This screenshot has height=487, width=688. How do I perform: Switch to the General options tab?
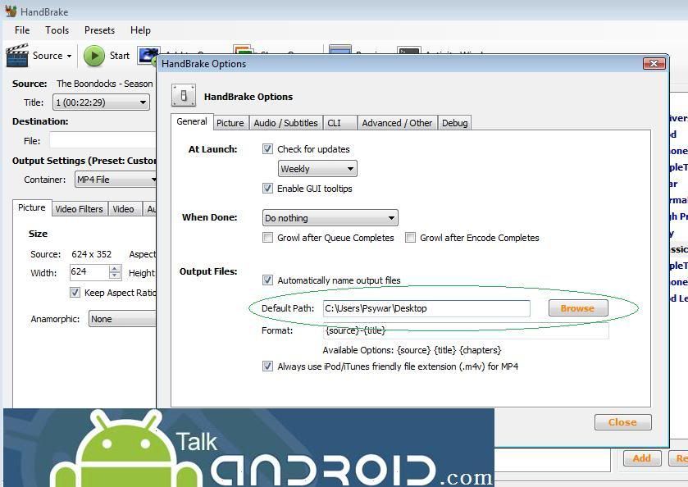click(x=192, y=121)
